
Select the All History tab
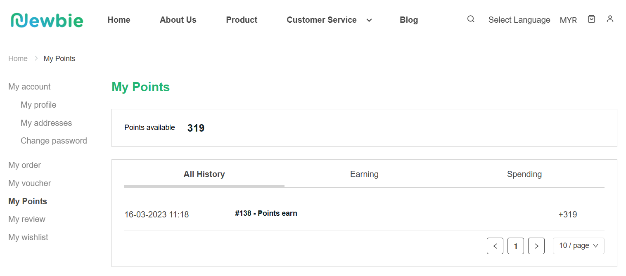tap(204, 174)
